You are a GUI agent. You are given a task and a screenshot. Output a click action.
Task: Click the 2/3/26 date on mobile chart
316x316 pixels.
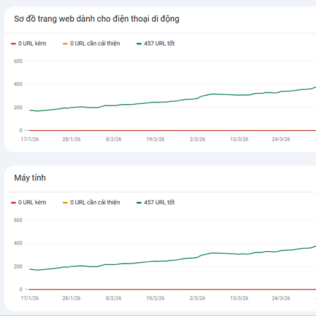pyautogui.click(x=197, y=139)
